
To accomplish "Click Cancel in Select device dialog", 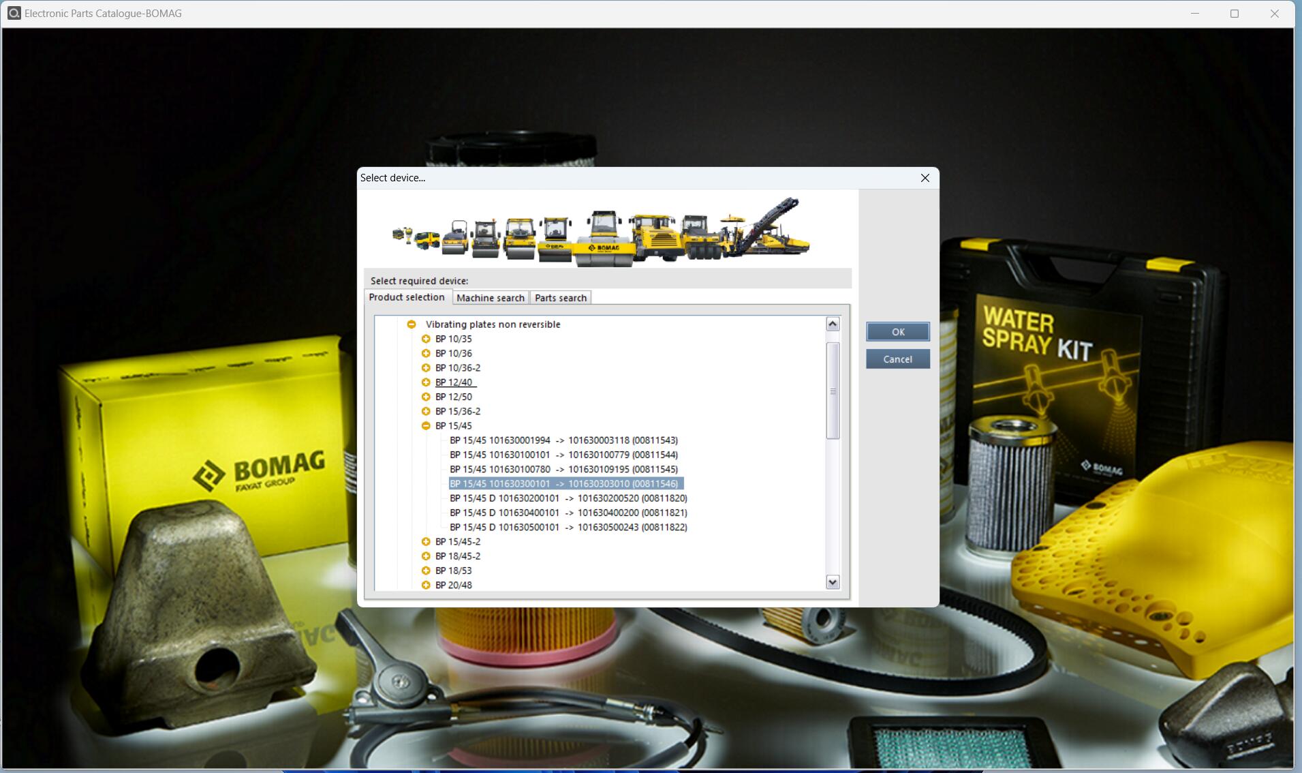I will point(898,359).
